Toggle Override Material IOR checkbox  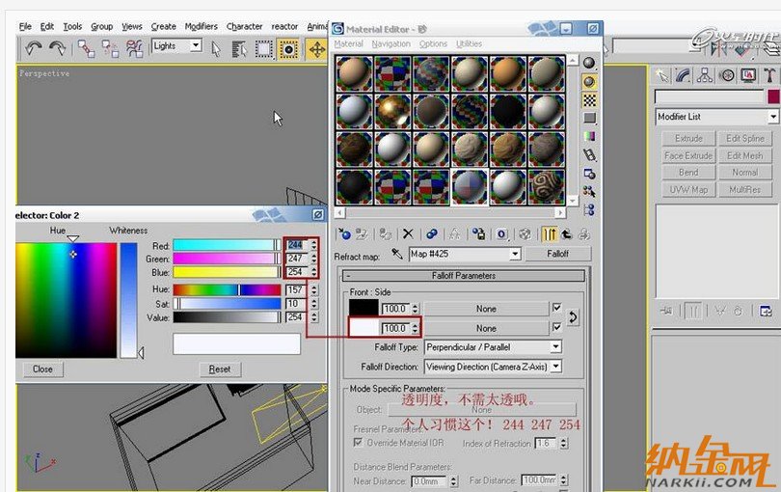359,443
